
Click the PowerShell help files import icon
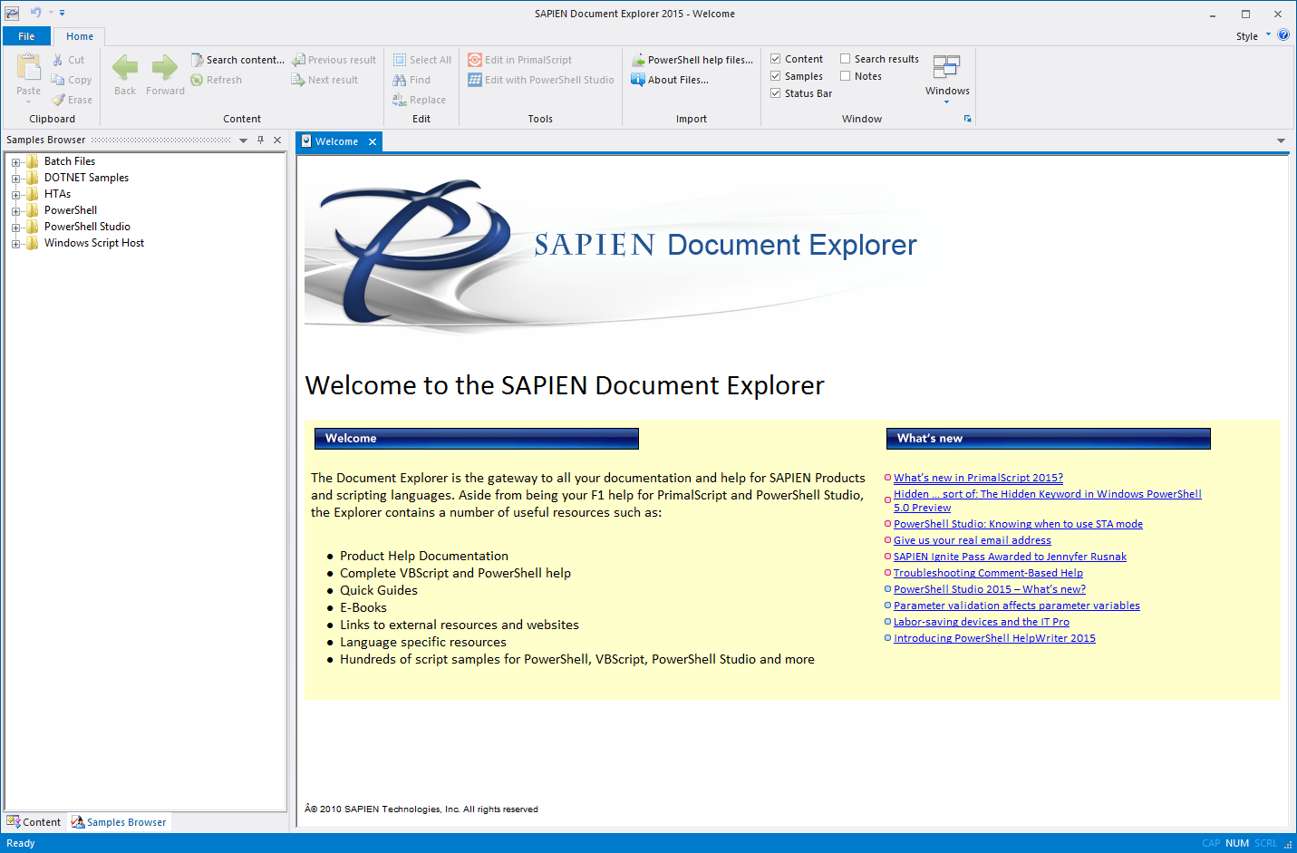637,59
